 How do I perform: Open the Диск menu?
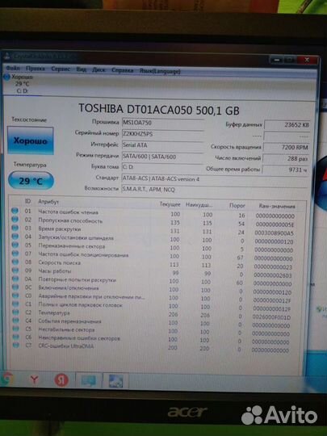(x=99, y=69)
